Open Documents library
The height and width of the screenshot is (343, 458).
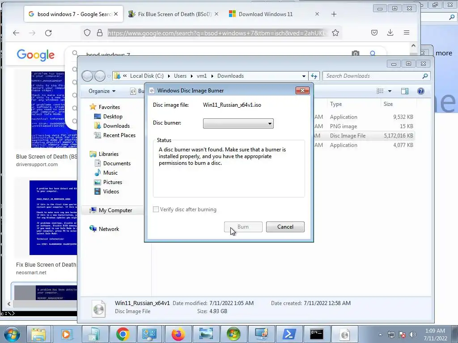tap(117, 163)
